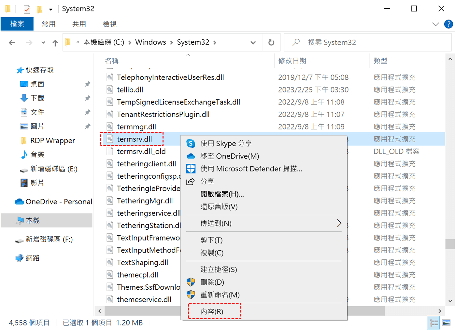The width and height of the screenshot is (456, 330).
Task: Expand the address bar history dropdown
Action: 253,43
